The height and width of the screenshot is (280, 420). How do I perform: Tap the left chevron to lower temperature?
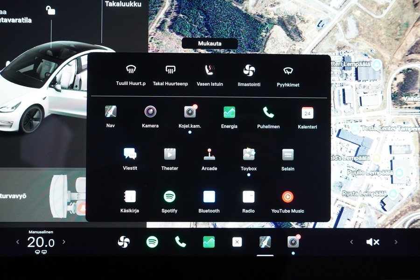coord(18,242)
